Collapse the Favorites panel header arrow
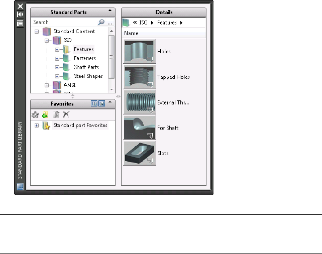The image size is (322, 254). point(110,102)
